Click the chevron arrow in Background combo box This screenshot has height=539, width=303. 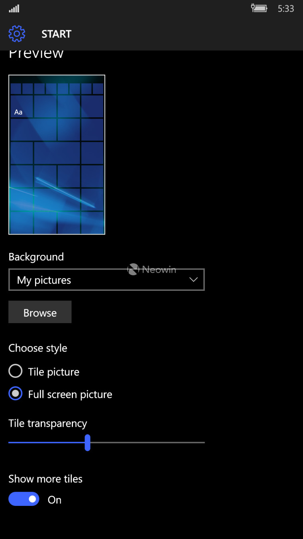[x=194, y=280]
